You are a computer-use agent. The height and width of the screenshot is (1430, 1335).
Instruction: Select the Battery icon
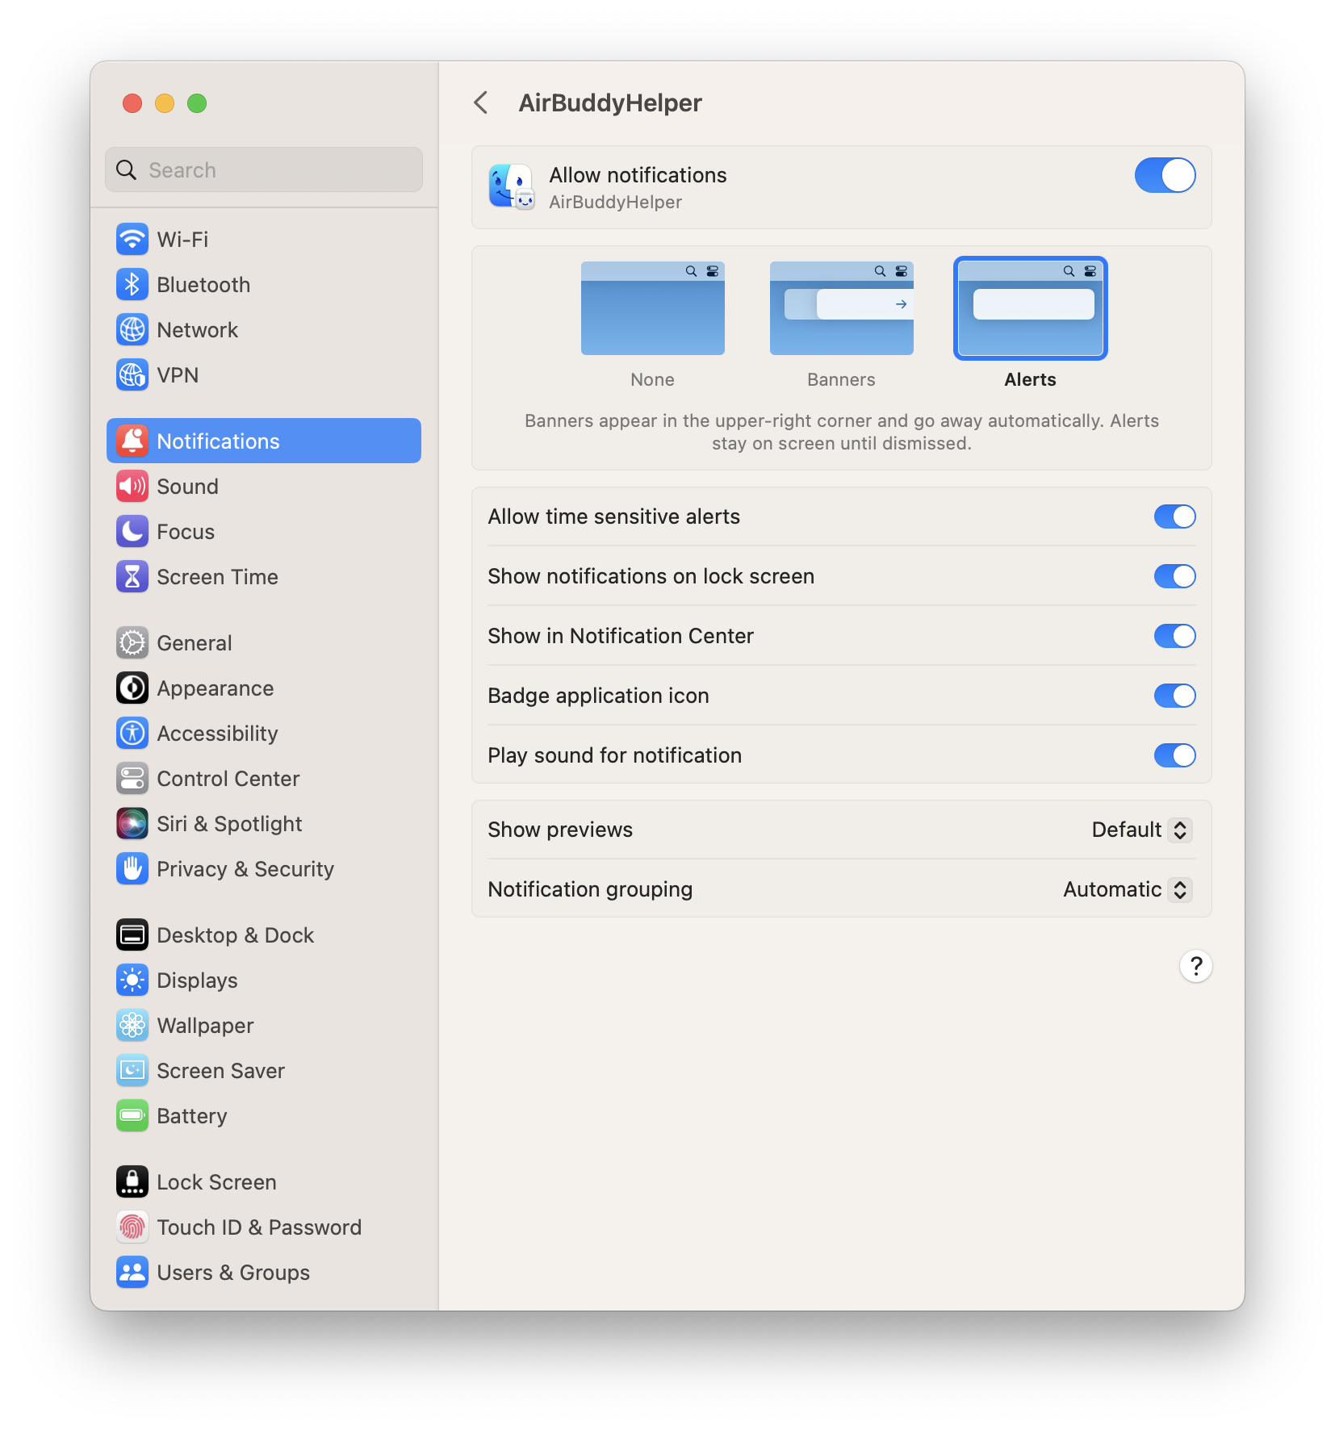[132, 1115]
